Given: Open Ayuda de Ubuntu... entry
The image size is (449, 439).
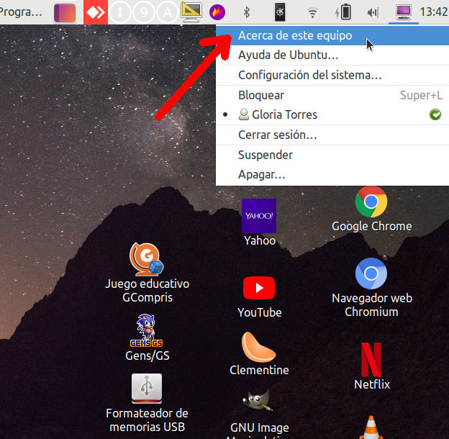Looking at the screenshot, I should [x=332, y=55].
